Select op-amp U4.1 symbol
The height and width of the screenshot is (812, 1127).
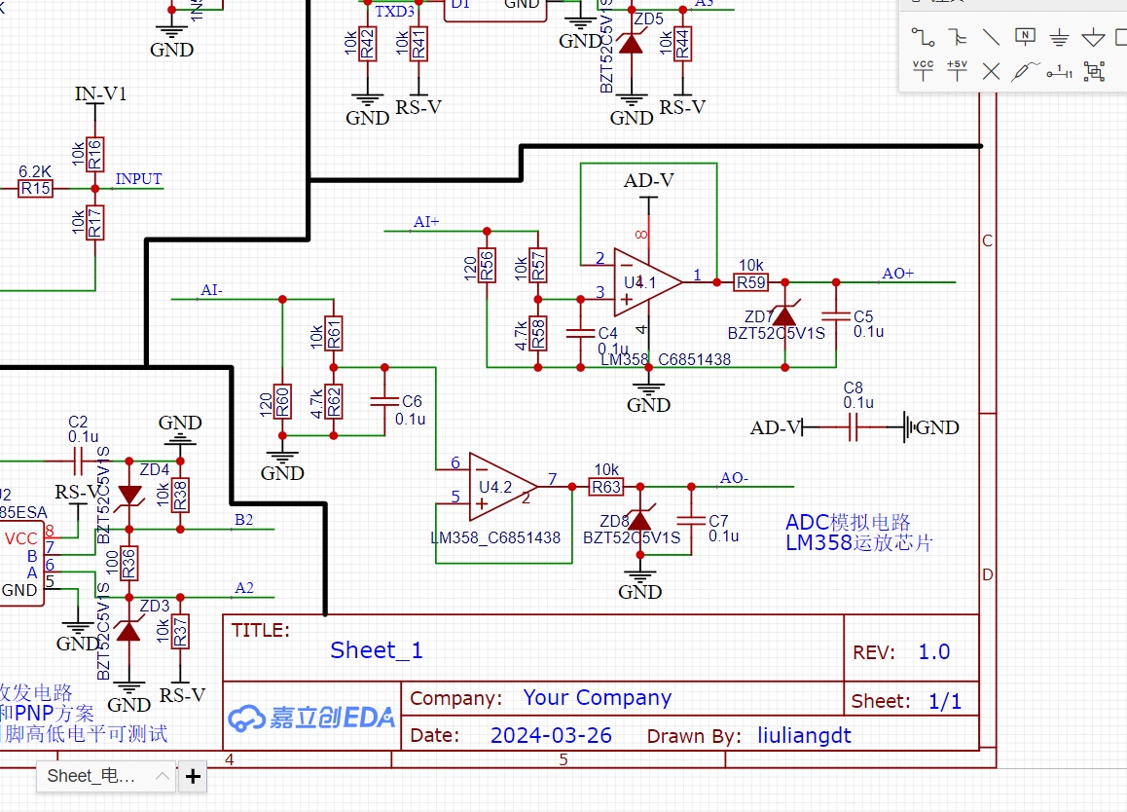647,282
